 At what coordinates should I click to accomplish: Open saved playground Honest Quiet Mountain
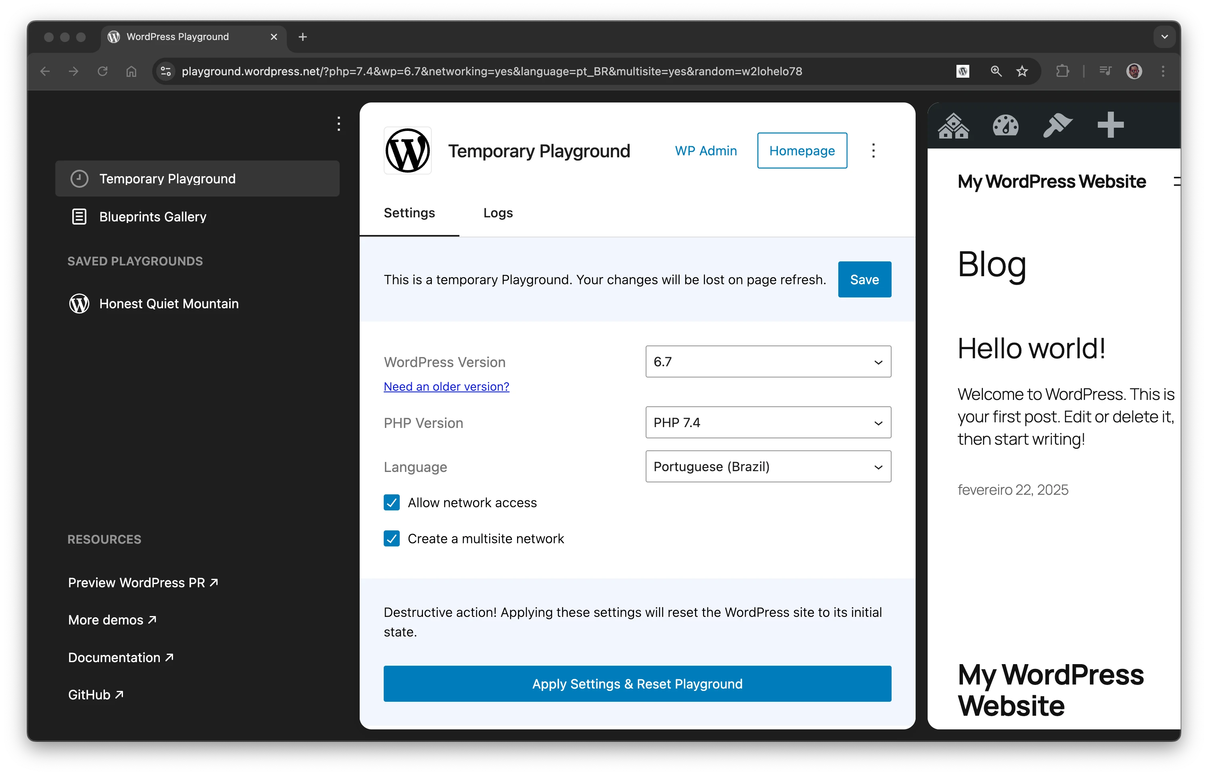click(x=169, y=303)
